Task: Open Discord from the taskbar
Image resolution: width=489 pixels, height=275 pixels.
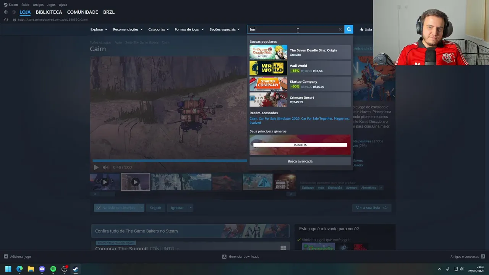Action: click(x=42, y=269)
